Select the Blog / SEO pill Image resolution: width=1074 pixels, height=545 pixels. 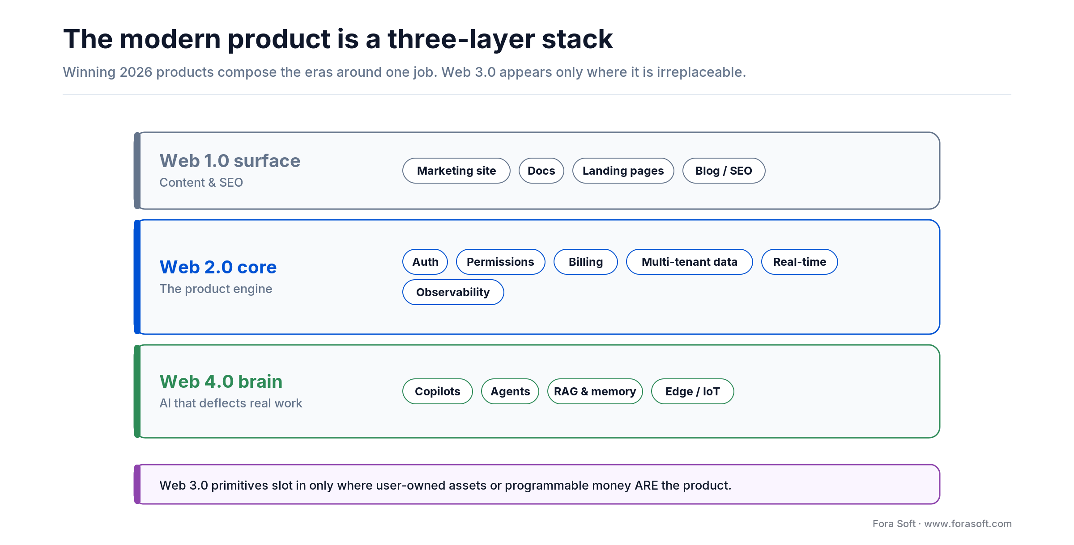tap(724, 171)
